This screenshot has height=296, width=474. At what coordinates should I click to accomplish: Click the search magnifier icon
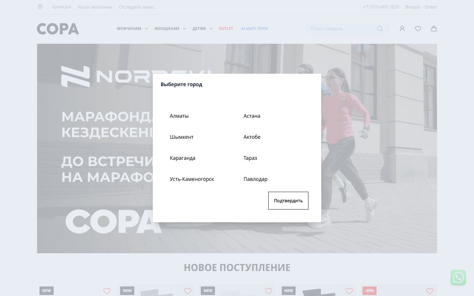coord(380,29)
